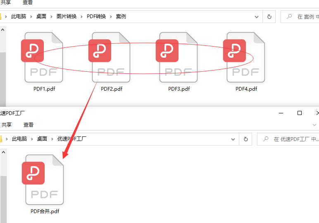Click the PDF1.pdf file name
The height and width of the screenshot is (223, 319).
tap(44, 89)
